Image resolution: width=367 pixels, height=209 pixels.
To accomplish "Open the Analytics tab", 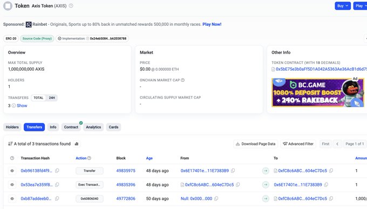I will pos(93,127).
